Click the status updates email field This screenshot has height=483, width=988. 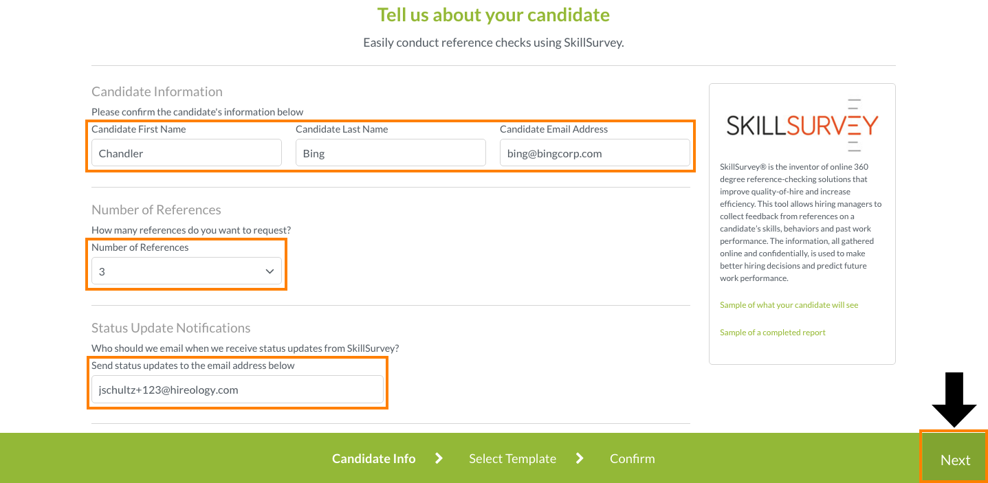(237, 390)
